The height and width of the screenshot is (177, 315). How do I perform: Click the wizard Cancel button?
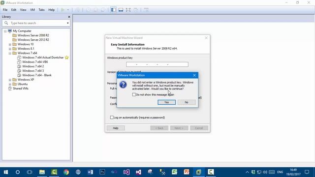pyautogui.click(x=199, y=128)
